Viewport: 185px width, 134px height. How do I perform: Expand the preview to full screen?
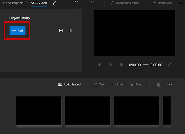(169, 65)
